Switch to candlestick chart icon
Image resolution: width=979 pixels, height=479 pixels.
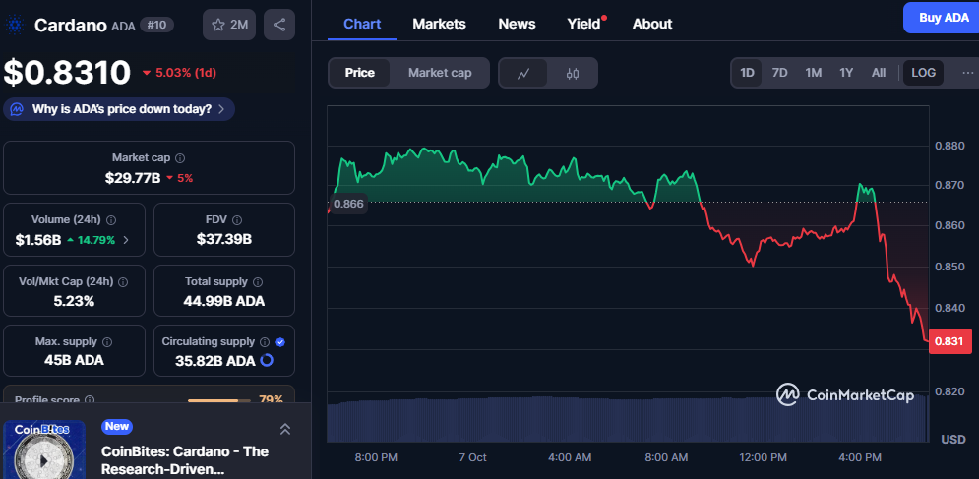pos(573,73)
